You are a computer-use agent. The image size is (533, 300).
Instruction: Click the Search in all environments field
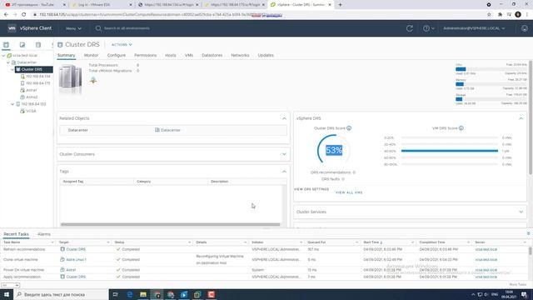point(127,28)
